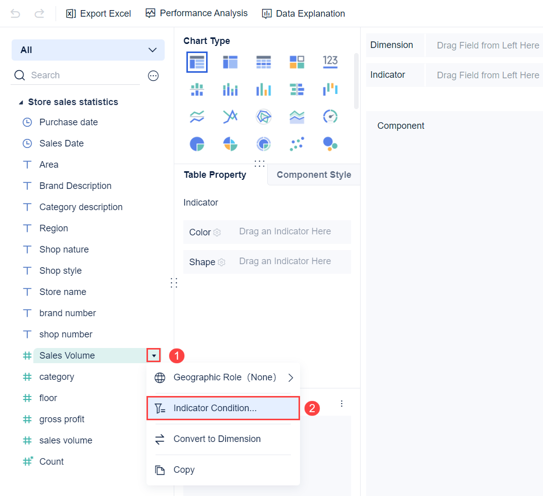543x496 pixels.
Task: Expand the Geographic Role submenu
Action: pyautogui.click(x=290, y=377)
